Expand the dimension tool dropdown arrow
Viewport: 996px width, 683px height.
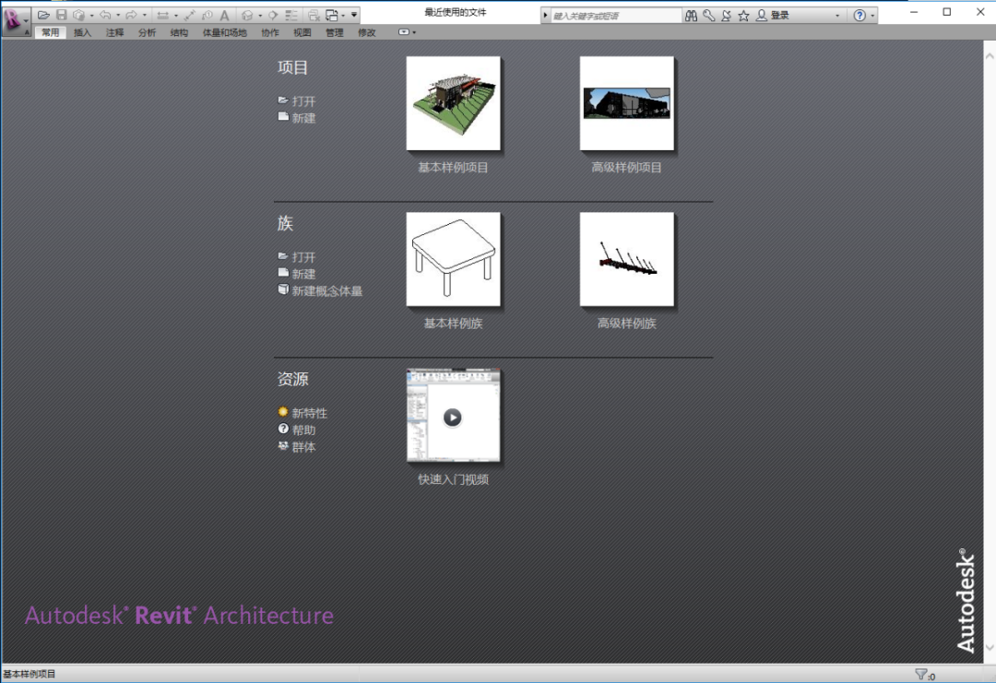[x=176, y=16]
